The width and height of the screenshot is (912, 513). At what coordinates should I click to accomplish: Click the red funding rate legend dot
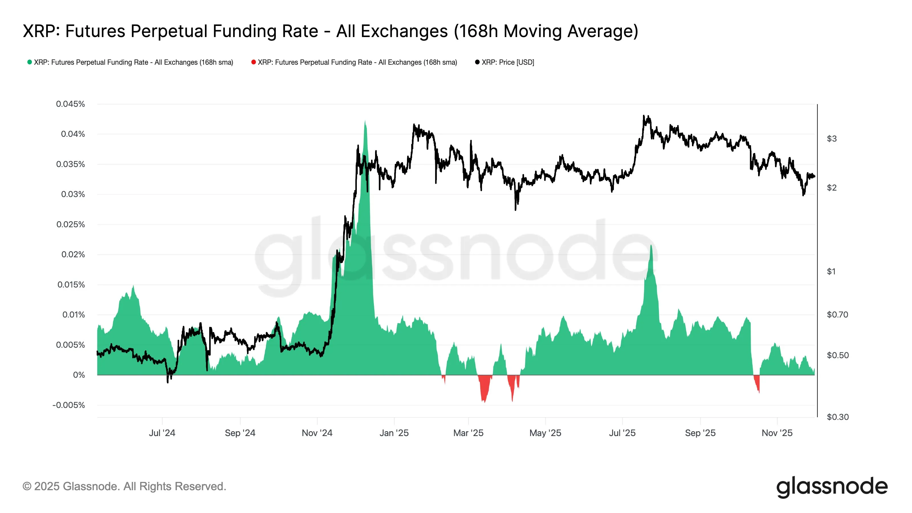(253, 62)
